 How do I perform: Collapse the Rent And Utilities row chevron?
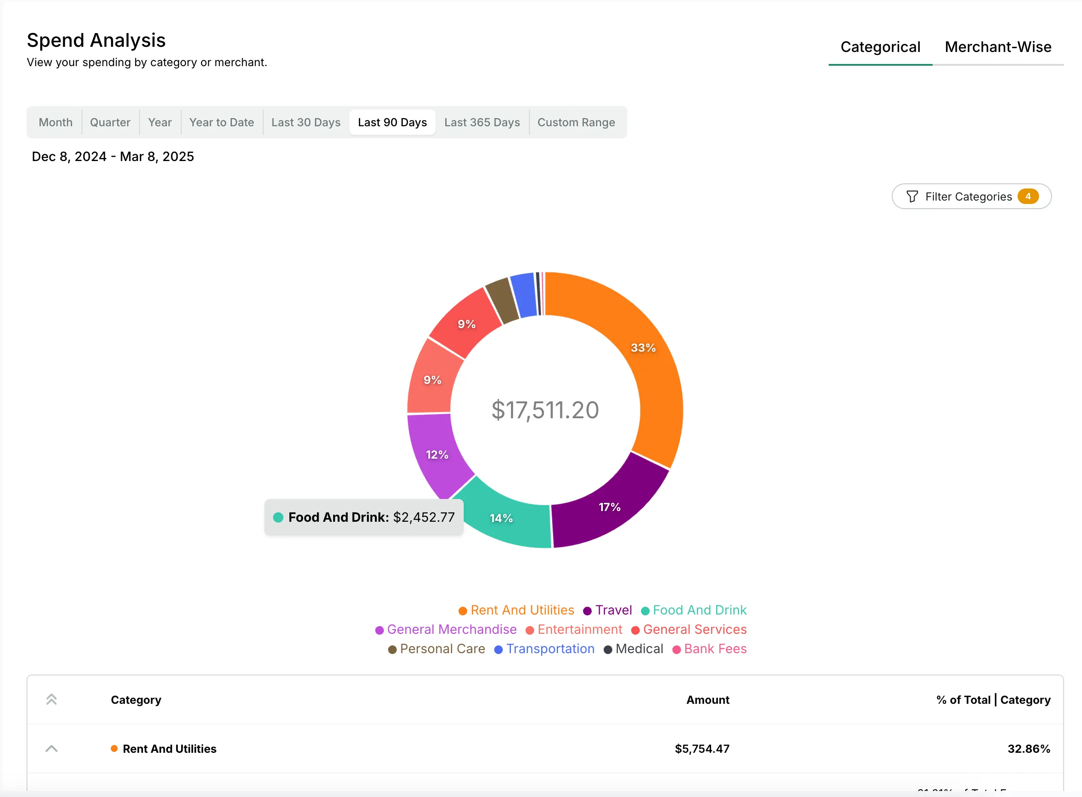pyautogui.click(x=52, y=749)
